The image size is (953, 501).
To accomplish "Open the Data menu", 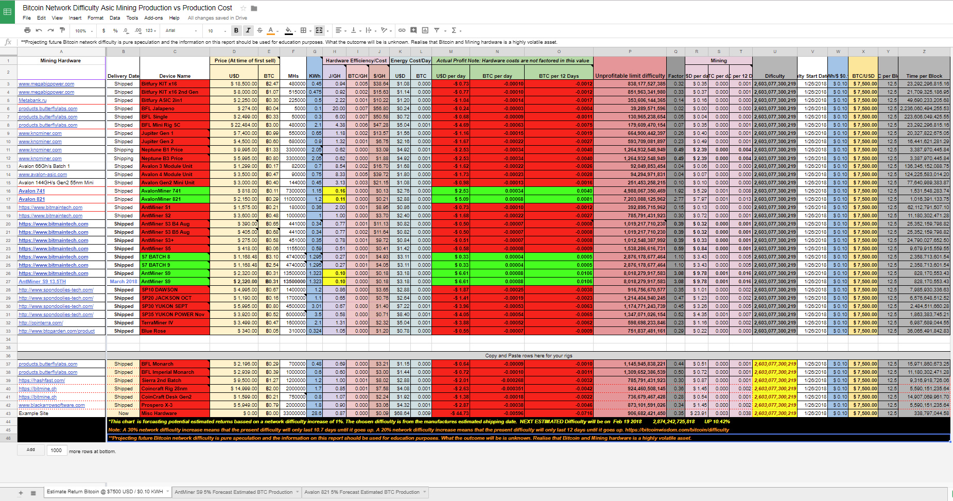I will (x=115, y=18).
